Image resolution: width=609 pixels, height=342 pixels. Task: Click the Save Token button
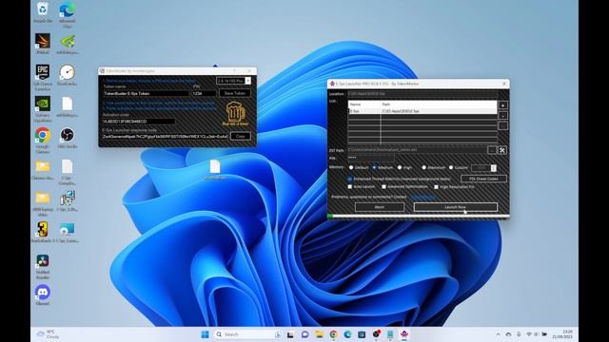coord(235,93)
